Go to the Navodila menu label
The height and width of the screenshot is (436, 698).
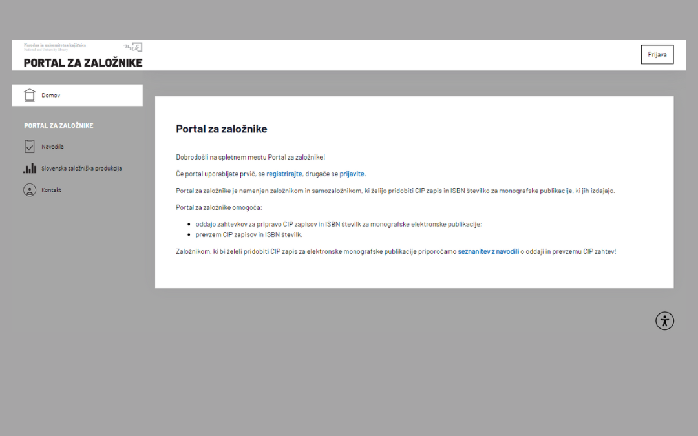tap(52, 147)
